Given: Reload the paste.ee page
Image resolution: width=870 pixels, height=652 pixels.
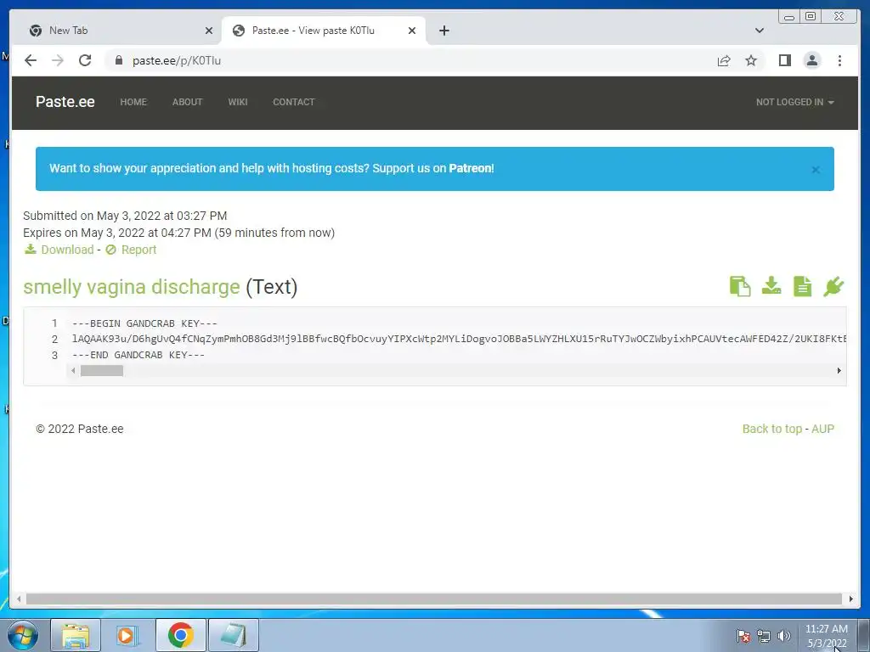Looking at the screenshot, I should pyautogui.click(x=85, y=60).
